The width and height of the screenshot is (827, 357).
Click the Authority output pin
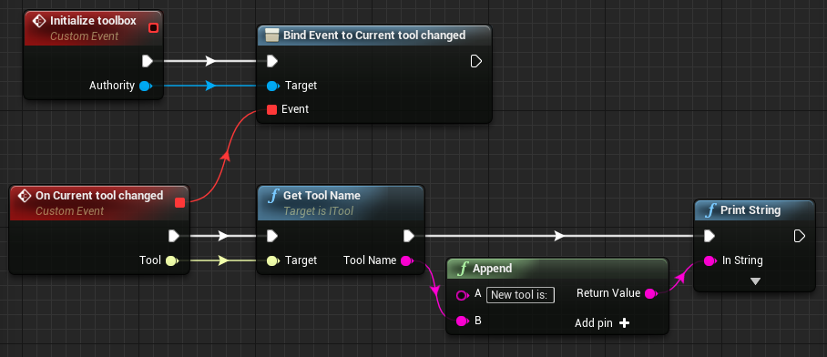click(x=145, y=86)
